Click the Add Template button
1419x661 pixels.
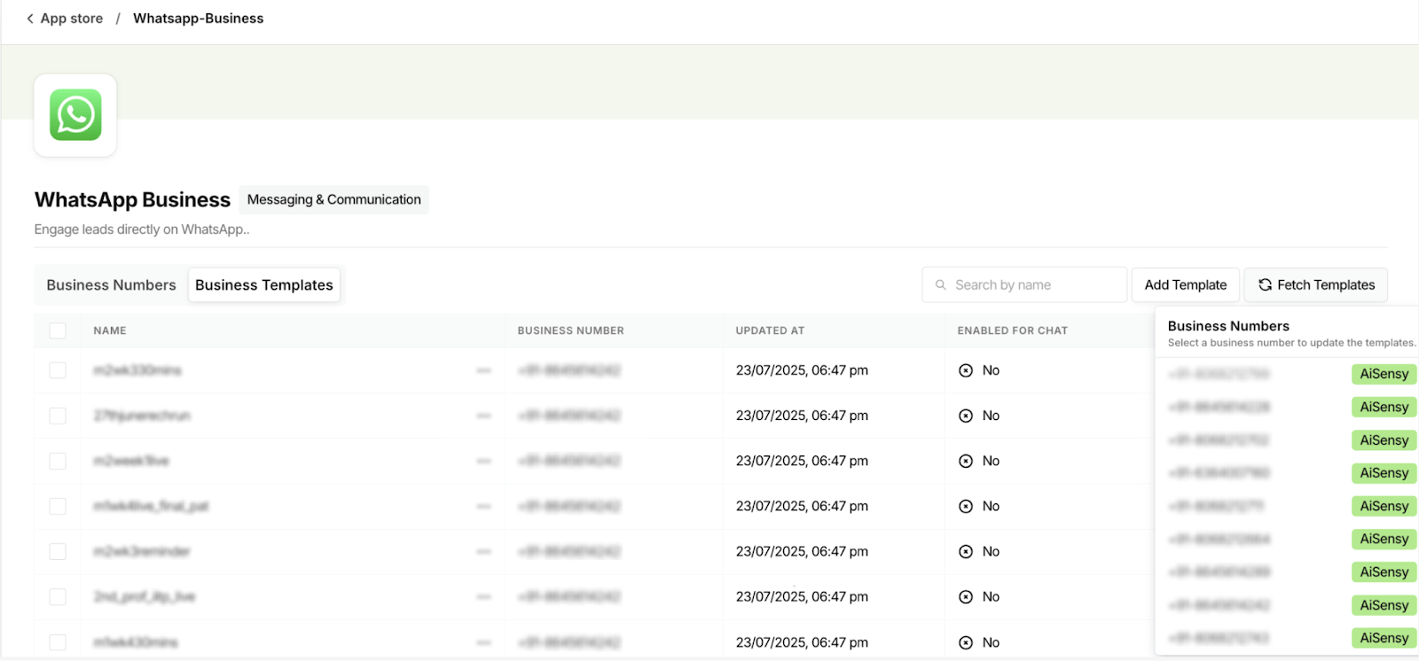[1186, 285]
